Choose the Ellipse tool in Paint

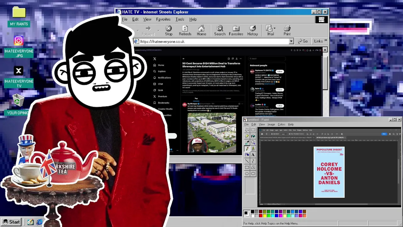[247, 173]
